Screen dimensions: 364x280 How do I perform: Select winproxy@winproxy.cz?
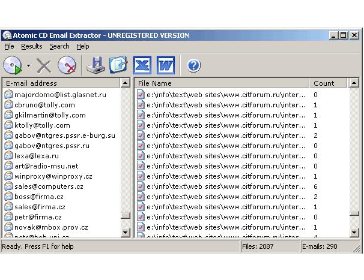pos(53,176)
